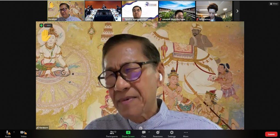Click the green Share Screen button
This screenshot has width=280, height=138.
click(x=128, y=134)
